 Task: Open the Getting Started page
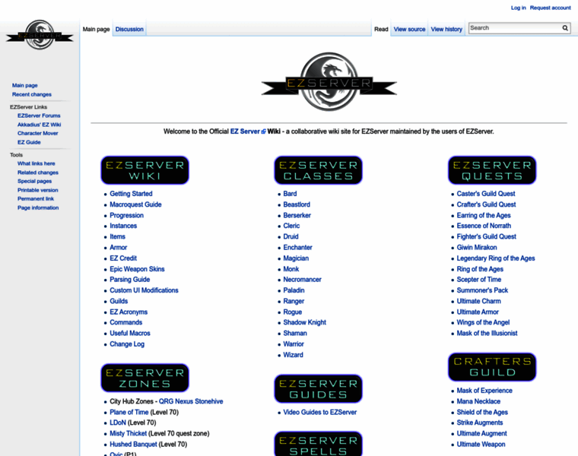(131, 194)
